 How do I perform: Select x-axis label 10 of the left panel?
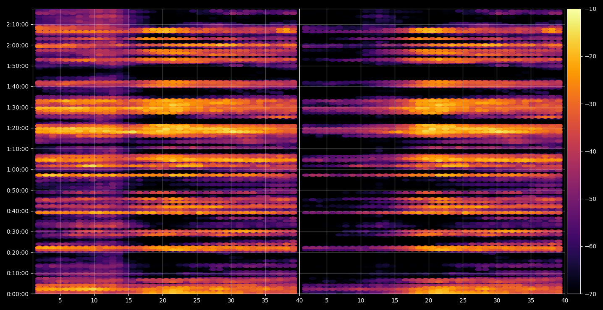pos(94,300)
